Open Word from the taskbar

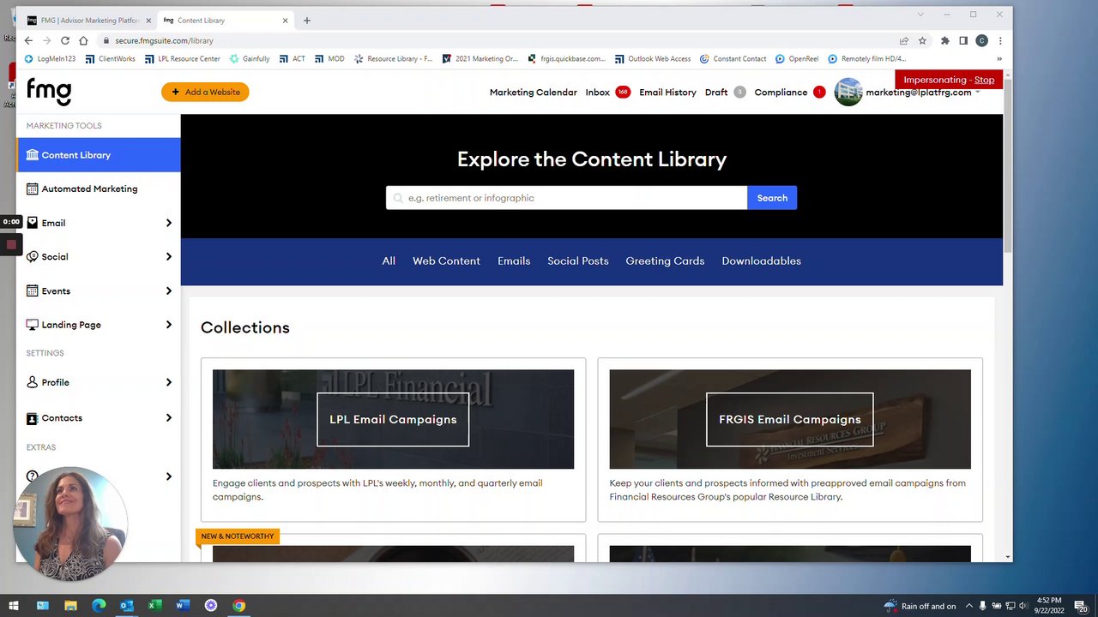coord(183,606)
